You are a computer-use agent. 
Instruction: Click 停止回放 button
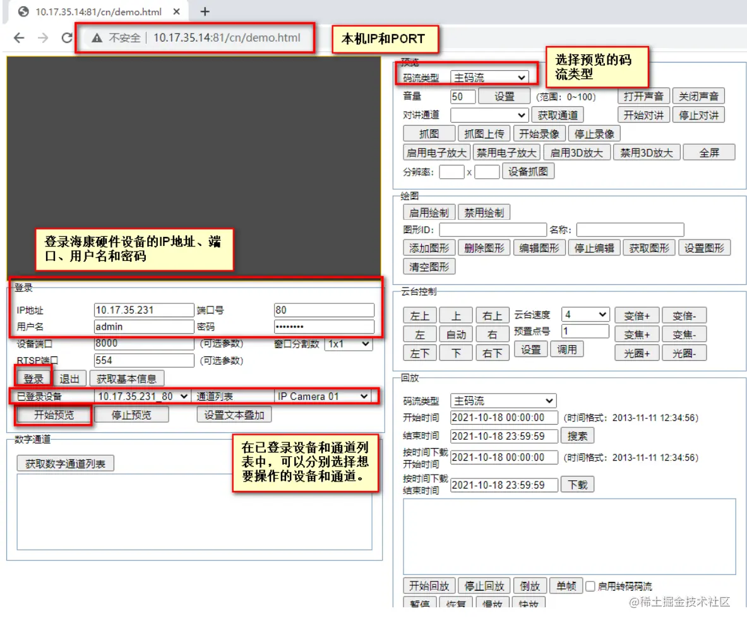point(484,585)
